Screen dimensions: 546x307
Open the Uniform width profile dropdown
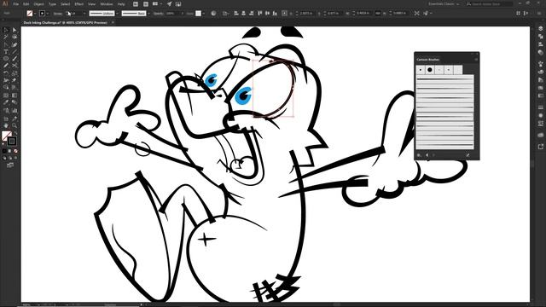(x=117, y=14)
